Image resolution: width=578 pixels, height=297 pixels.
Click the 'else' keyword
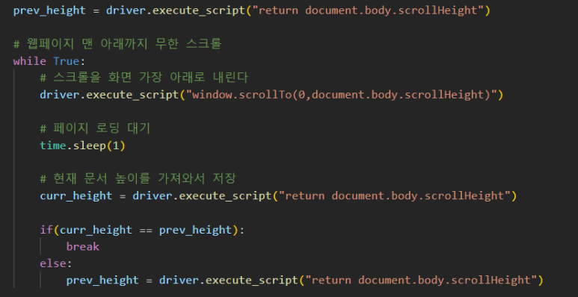tap(53, 263)
